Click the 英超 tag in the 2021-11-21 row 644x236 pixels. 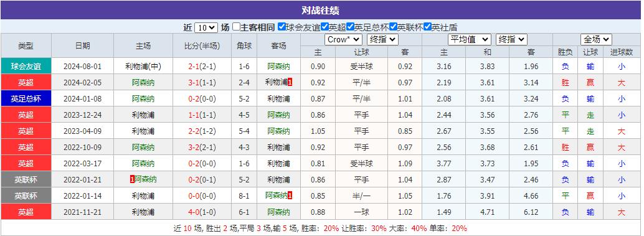coord(26,212)
